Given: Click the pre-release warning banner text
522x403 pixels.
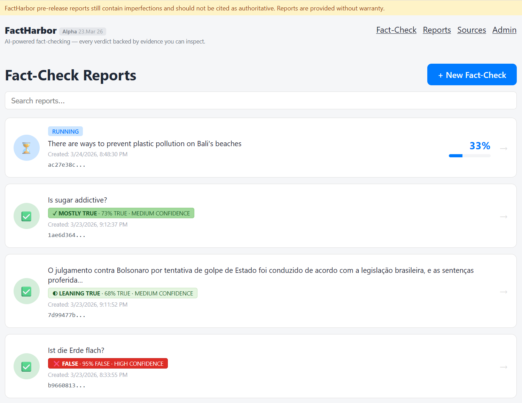Looking at the screenshot, I should [195, 8].
